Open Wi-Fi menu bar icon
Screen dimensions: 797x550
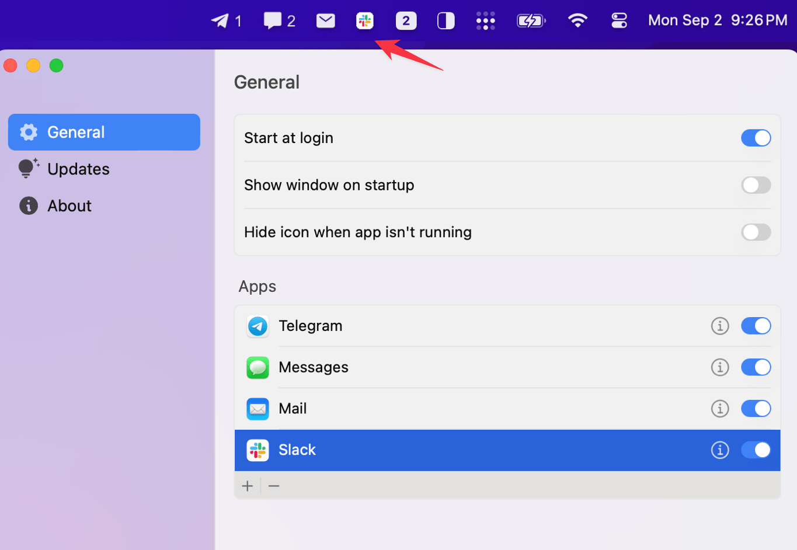point(577,21)
